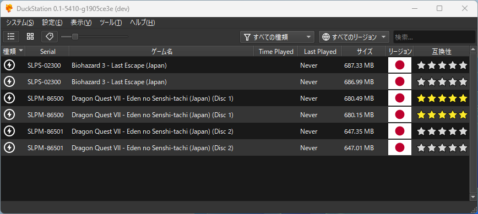Click the Japan flag in the 680.49 MB row
Viewport: 478px width, 214px height.
click(x=400, y=98)
